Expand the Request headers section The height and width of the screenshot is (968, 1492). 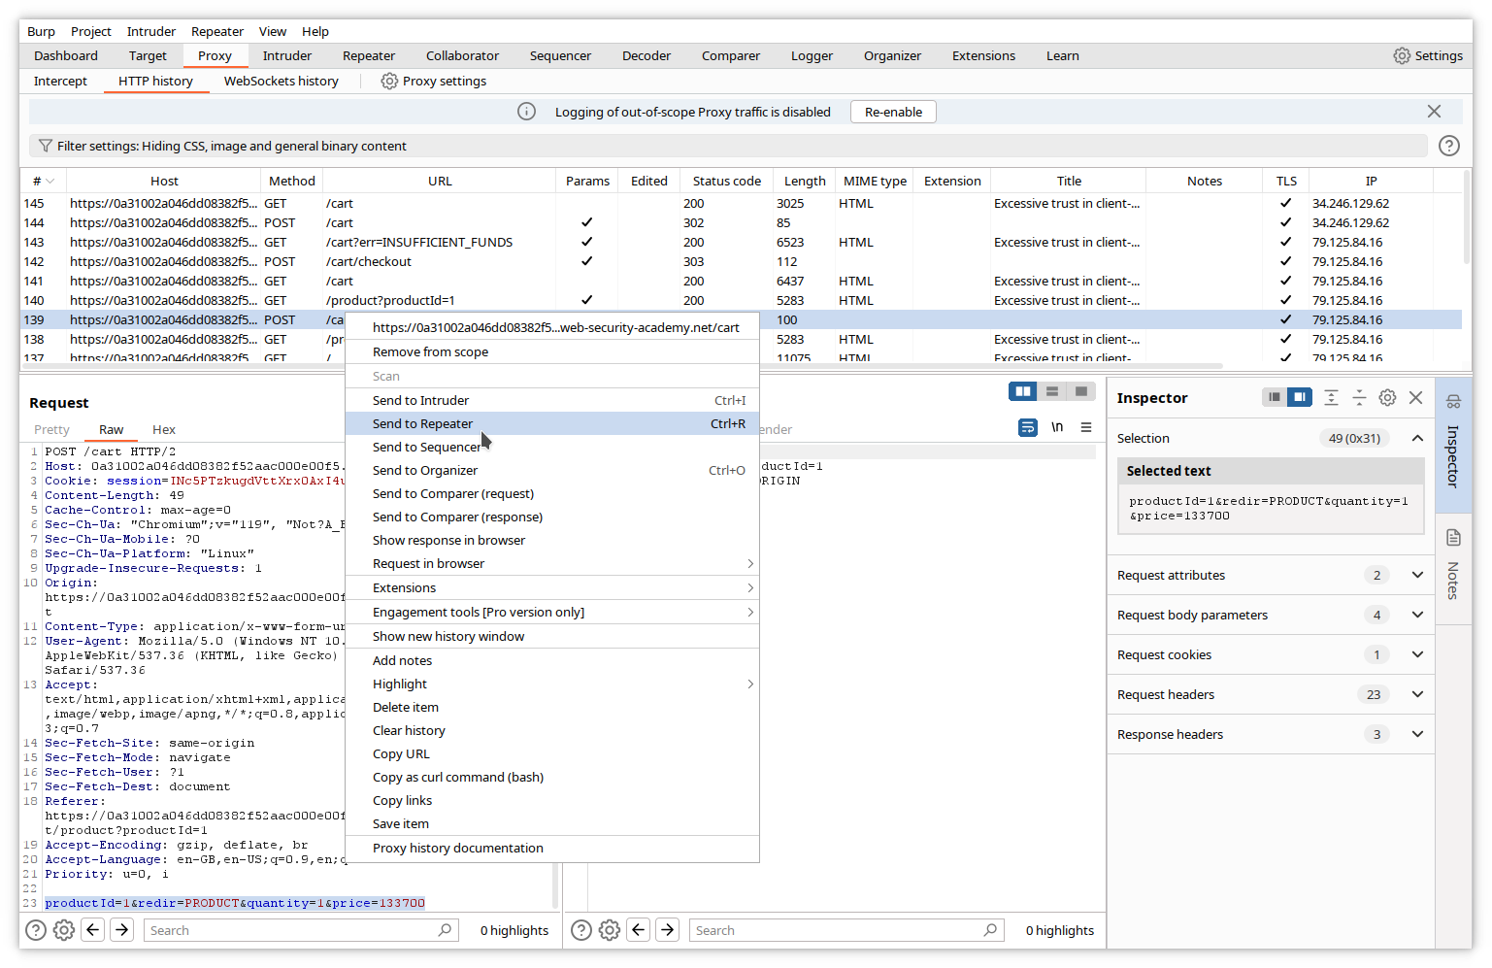[1417, 694]
